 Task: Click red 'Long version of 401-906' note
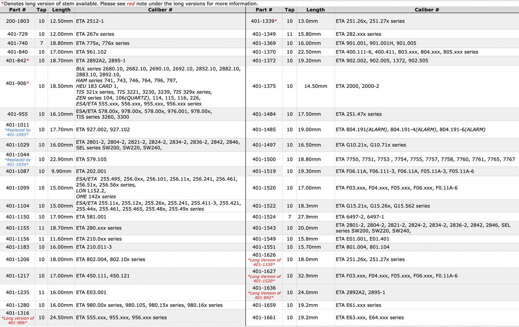(18, 320)
